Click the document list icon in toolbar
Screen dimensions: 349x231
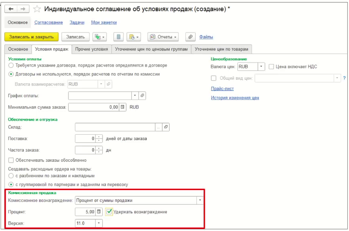(118, 37)
